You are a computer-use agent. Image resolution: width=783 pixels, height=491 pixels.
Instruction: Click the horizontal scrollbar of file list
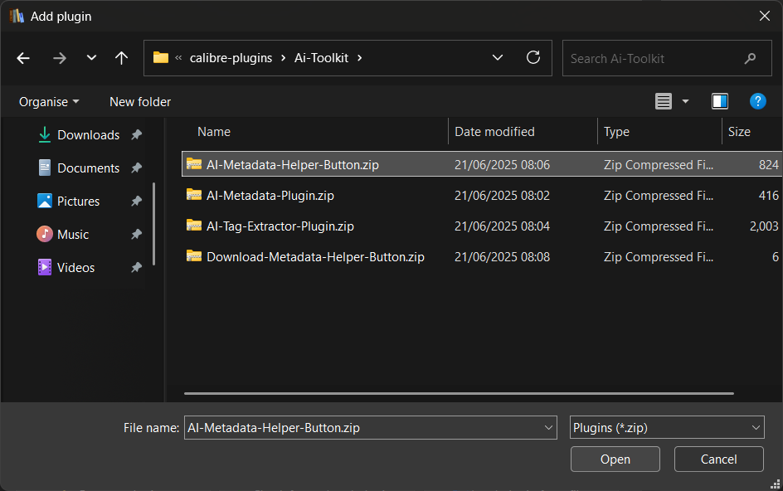point(459,394)
